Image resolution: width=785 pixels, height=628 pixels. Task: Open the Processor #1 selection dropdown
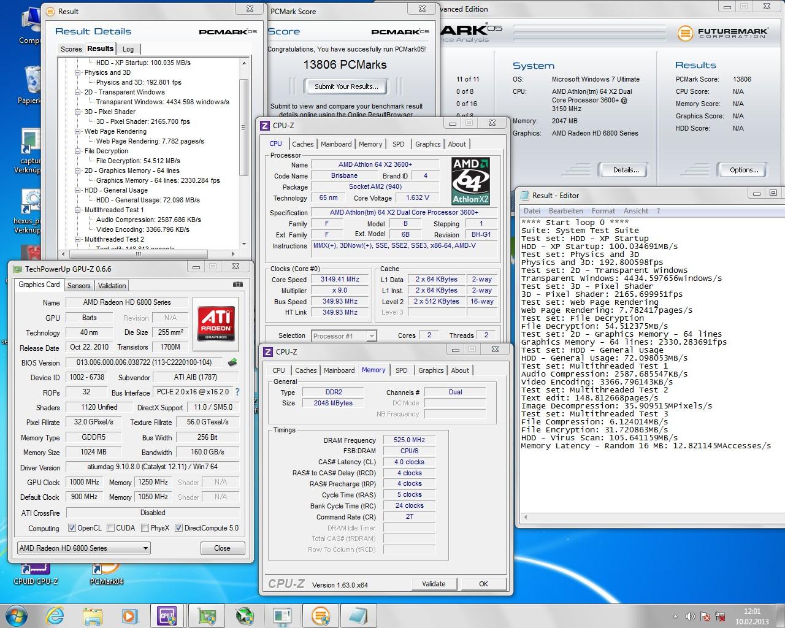(343, 335)
